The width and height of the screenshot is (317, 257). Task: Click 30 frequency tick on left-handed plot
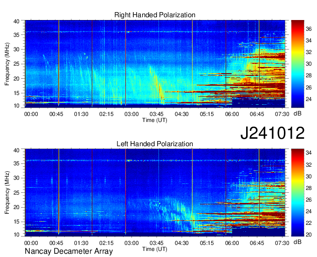point(16,178)
